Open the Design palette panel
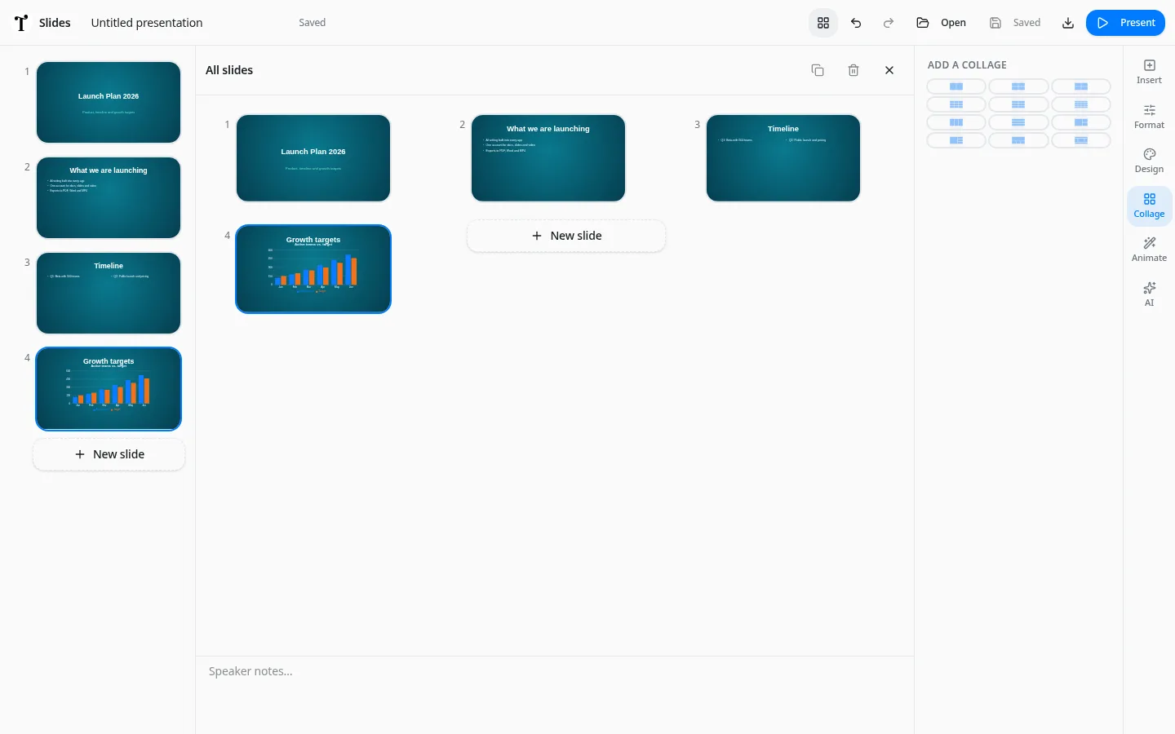The width and height of the screenshot is (1175, 734). (1149, 161)
